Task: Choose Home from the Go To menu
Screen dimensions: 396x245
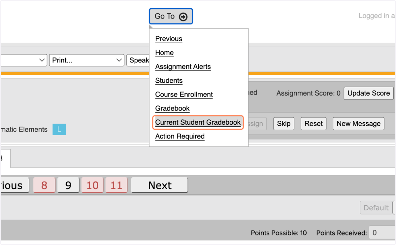Action: pos(164,53)
